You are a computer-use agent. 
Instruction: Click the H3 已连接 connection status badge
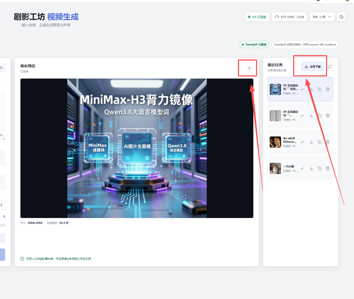tap(257, 17)
